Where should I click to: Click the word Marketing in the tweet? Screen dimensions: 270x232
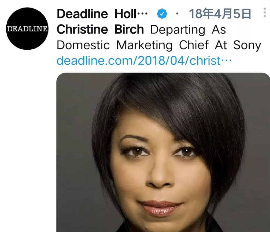pyautogui.click(x=144, y=45)
